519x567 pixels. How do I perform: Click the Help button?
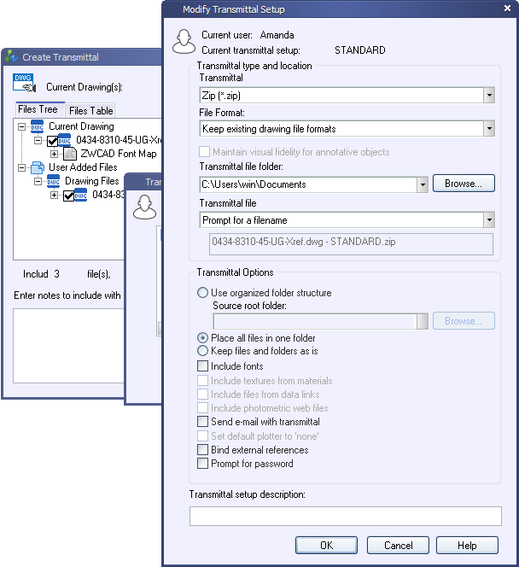coord(467,545)
